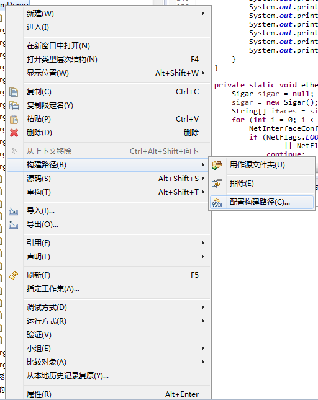Click the use as source folder icon

click(217, 165)
